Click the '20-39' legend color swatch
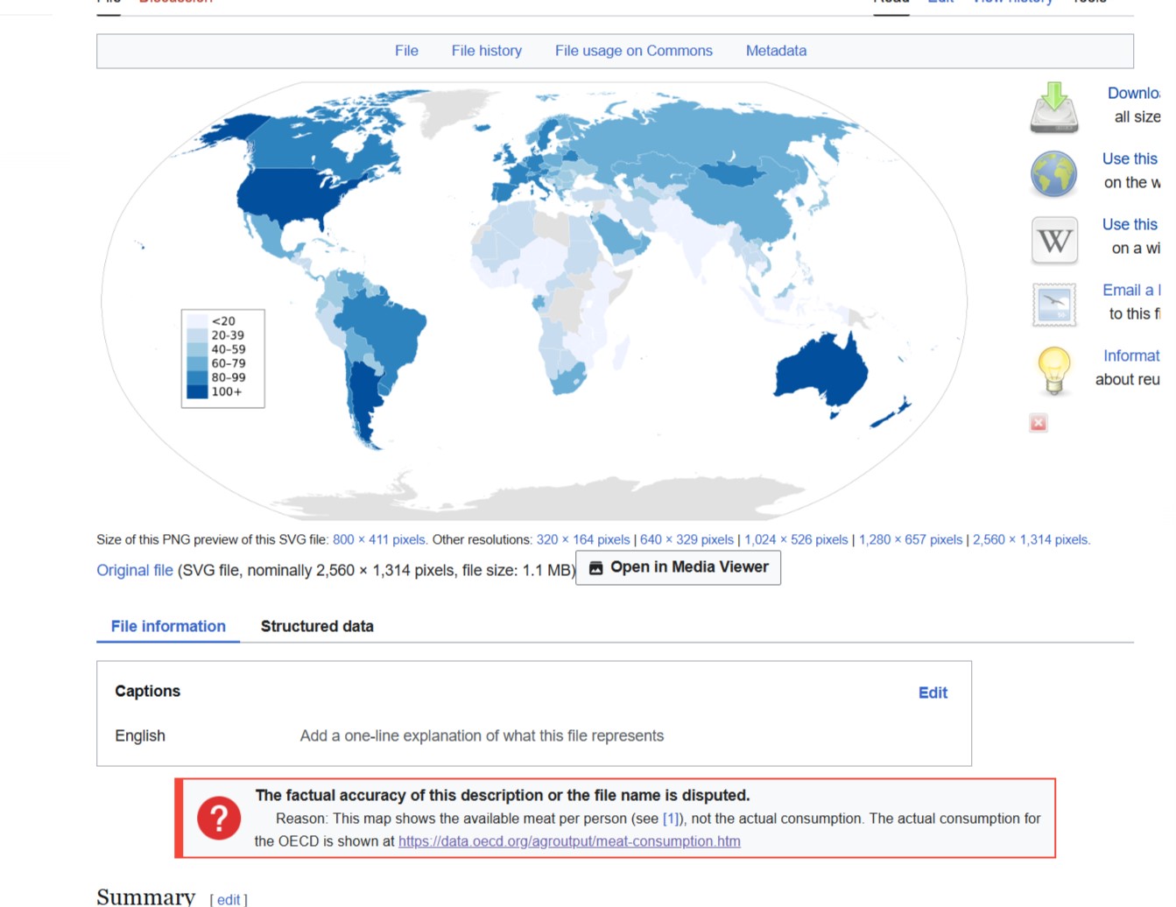Viewport: 1176px width, 907px height. 197,335
